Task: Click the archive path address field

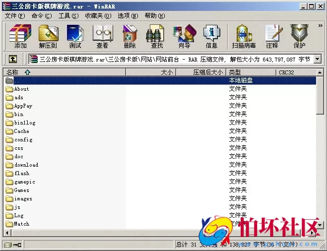Action: pyautogui.click(x=171, y=59)
